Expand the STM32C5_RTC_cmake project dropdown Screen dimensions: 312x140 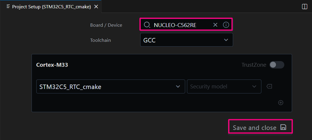(x=111, y=86)
